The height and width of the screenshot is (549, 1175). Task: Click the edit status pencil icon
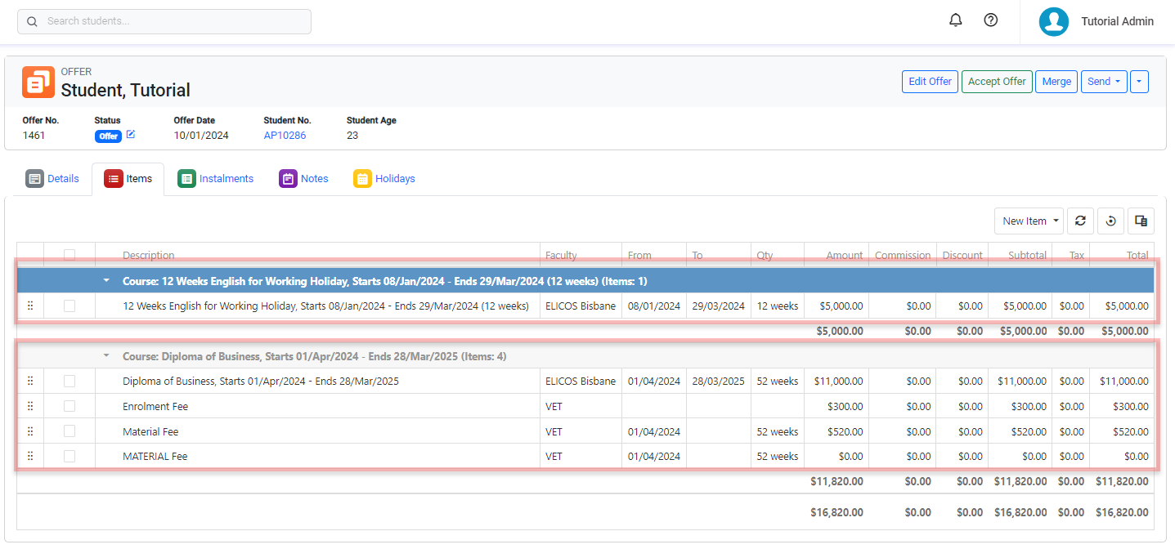point(131,135)
